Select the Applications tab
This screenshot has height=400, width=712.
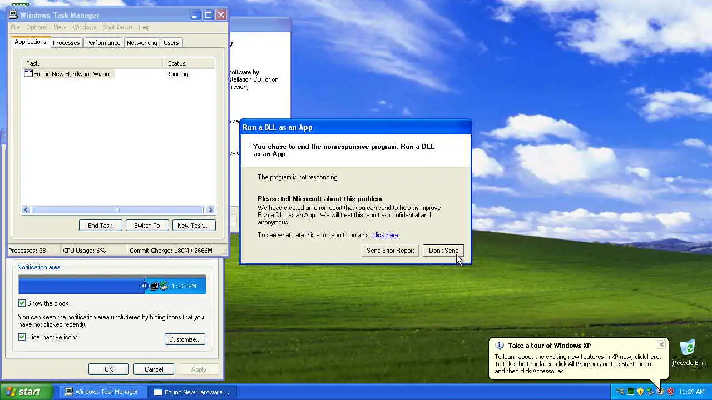click(31, 42)
